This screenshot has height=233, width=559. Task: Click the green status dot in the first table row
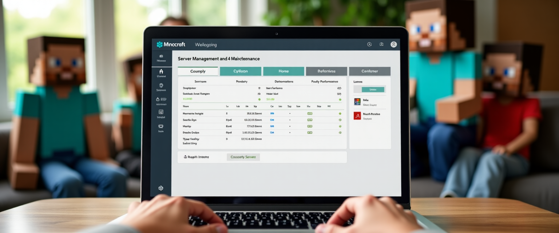pos(340,114)
